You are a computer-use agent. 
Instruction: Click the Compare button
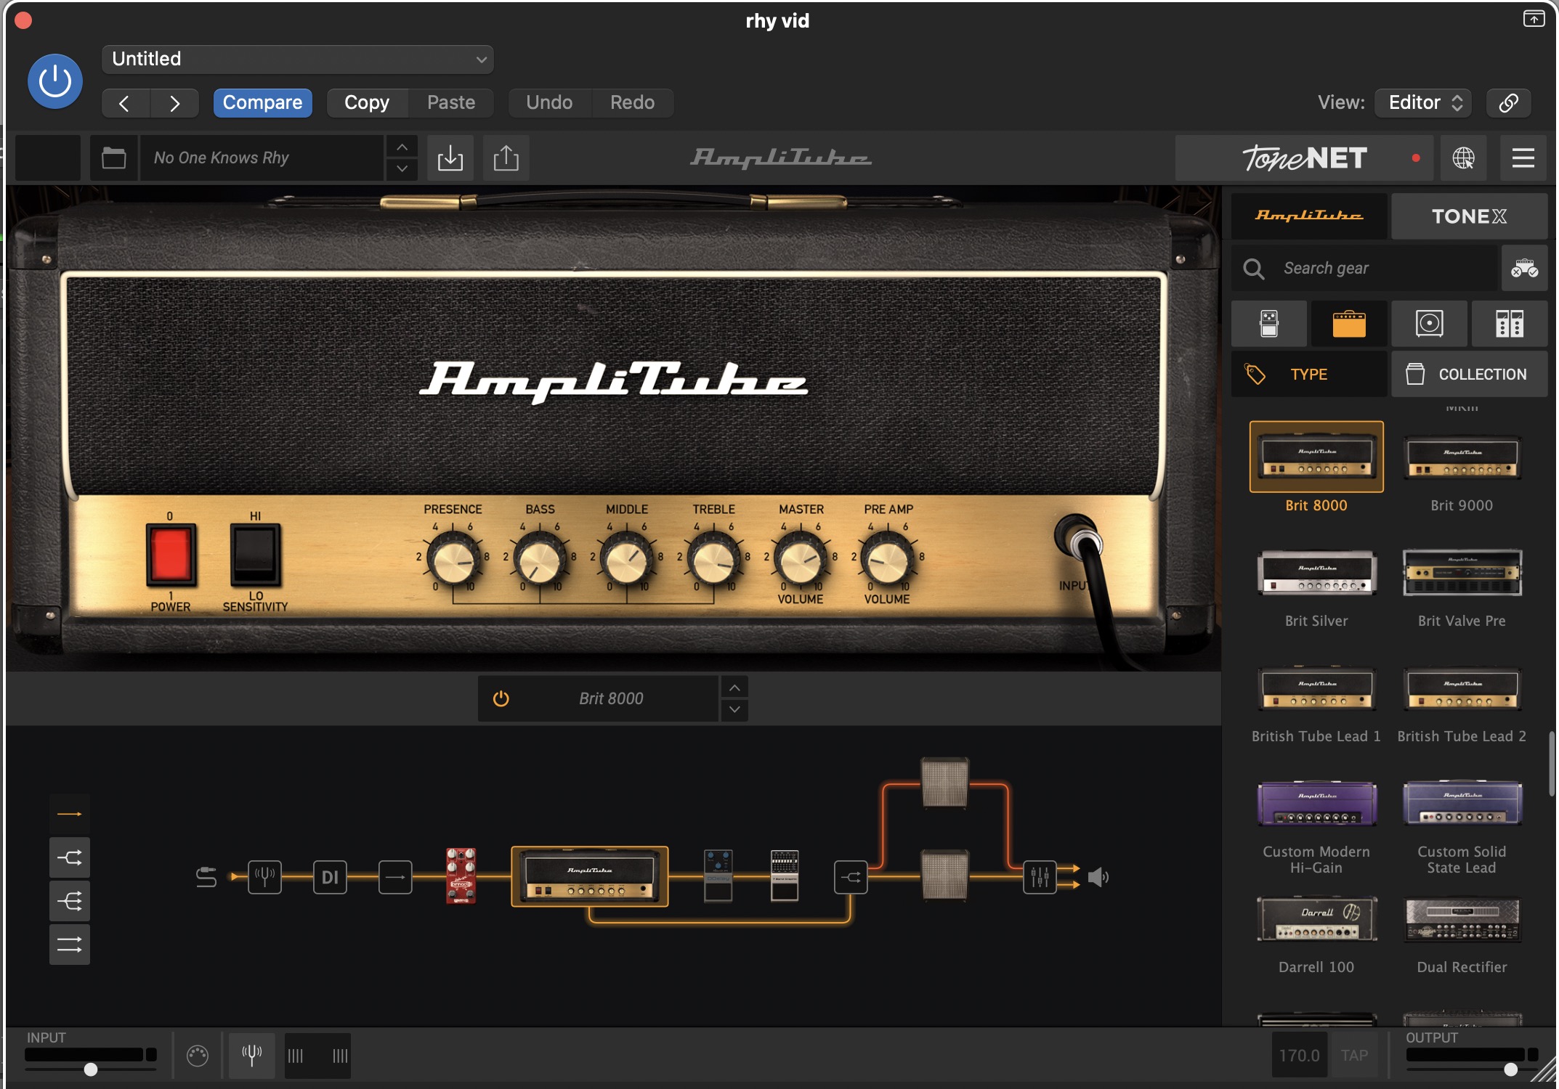[x=262, y=102]
